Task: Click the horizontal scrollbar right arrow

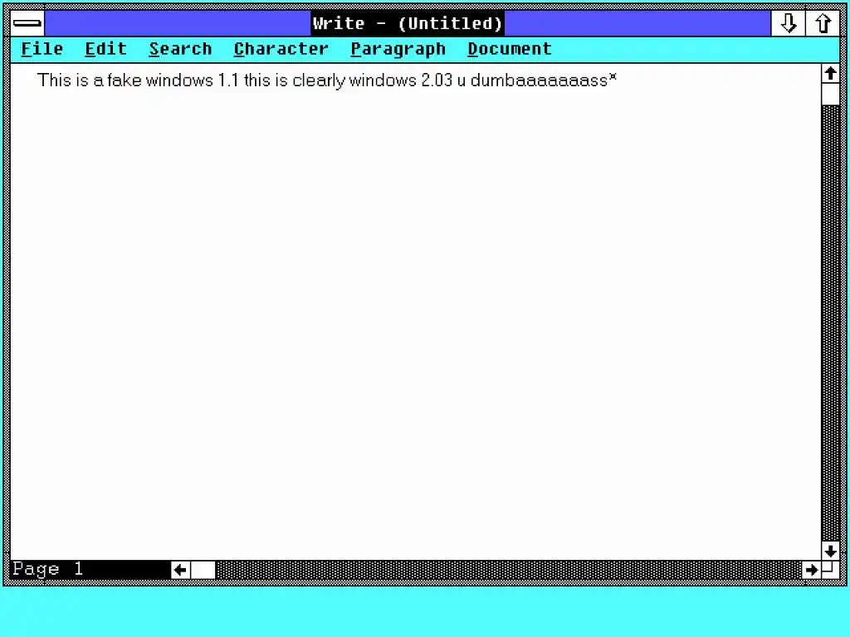Action: tap(812, 570)
